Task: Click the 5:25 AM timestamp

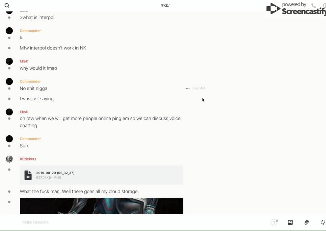Action: 199,88
